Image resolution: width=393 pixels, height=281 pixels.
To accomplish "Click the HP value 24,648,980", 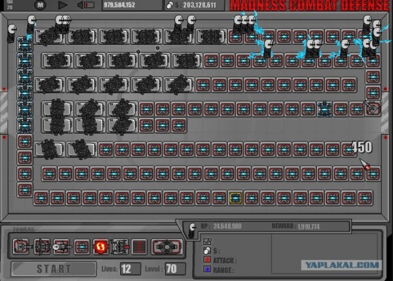I will 227,227.
